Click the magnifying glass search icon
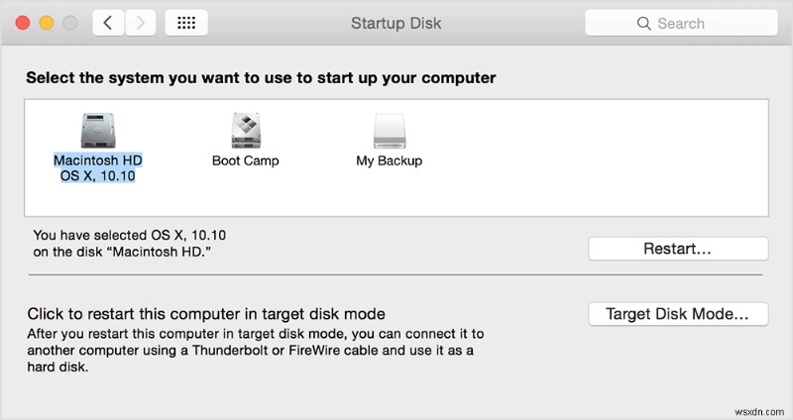 (x=644, y=23)
